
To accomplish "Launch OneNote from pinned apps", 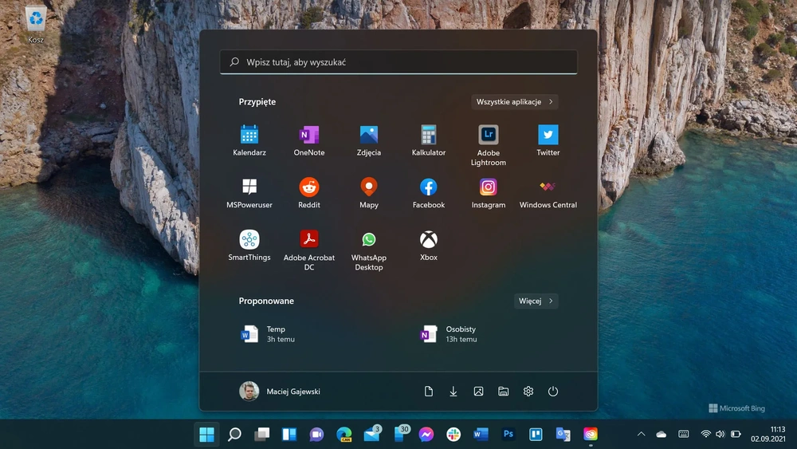I will pyautogui.click(x=309, y=140).
